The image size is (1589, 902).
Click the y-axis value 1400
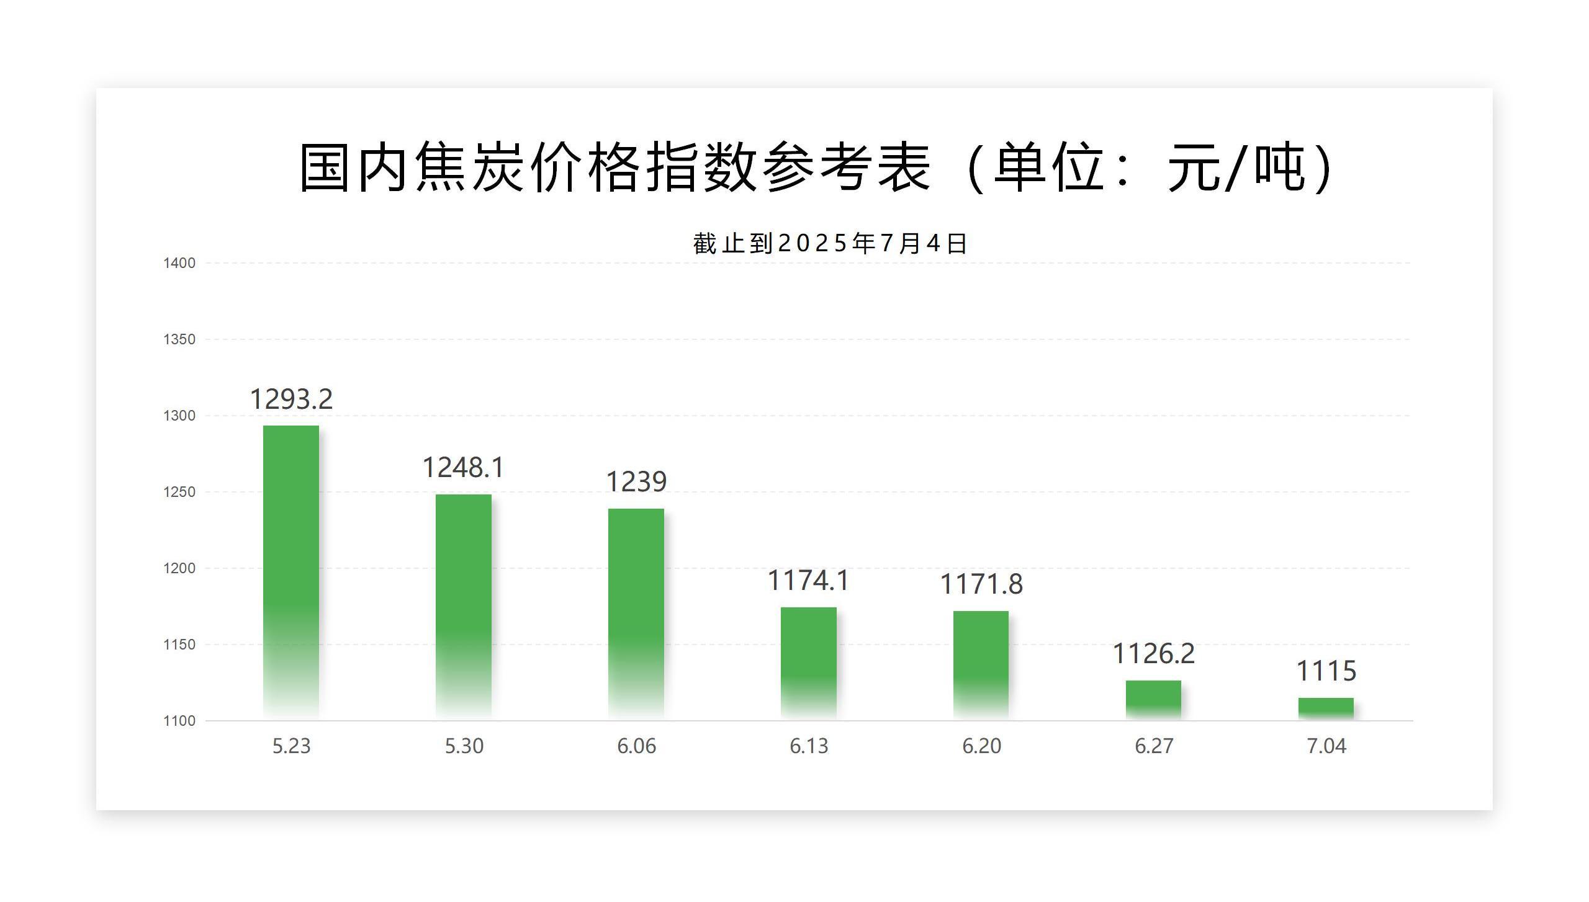click(x=179, y=263)
